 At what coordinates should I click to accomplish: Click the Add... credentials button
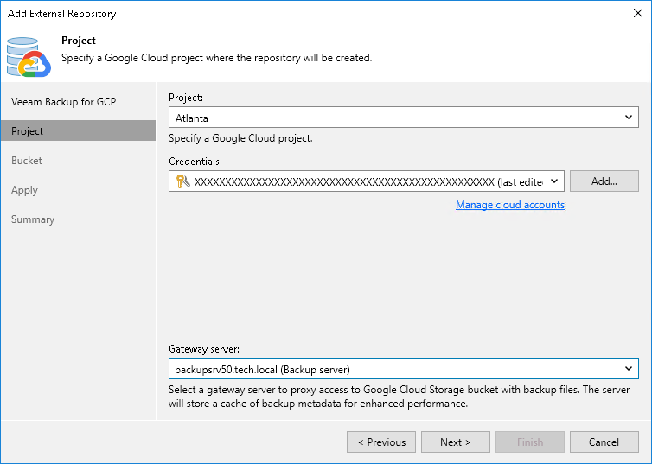coord(604,181)
